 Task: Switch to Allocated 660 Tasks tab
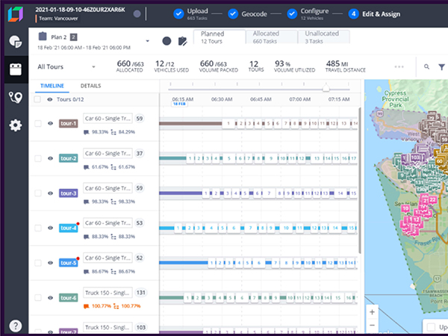click(272, 37)
